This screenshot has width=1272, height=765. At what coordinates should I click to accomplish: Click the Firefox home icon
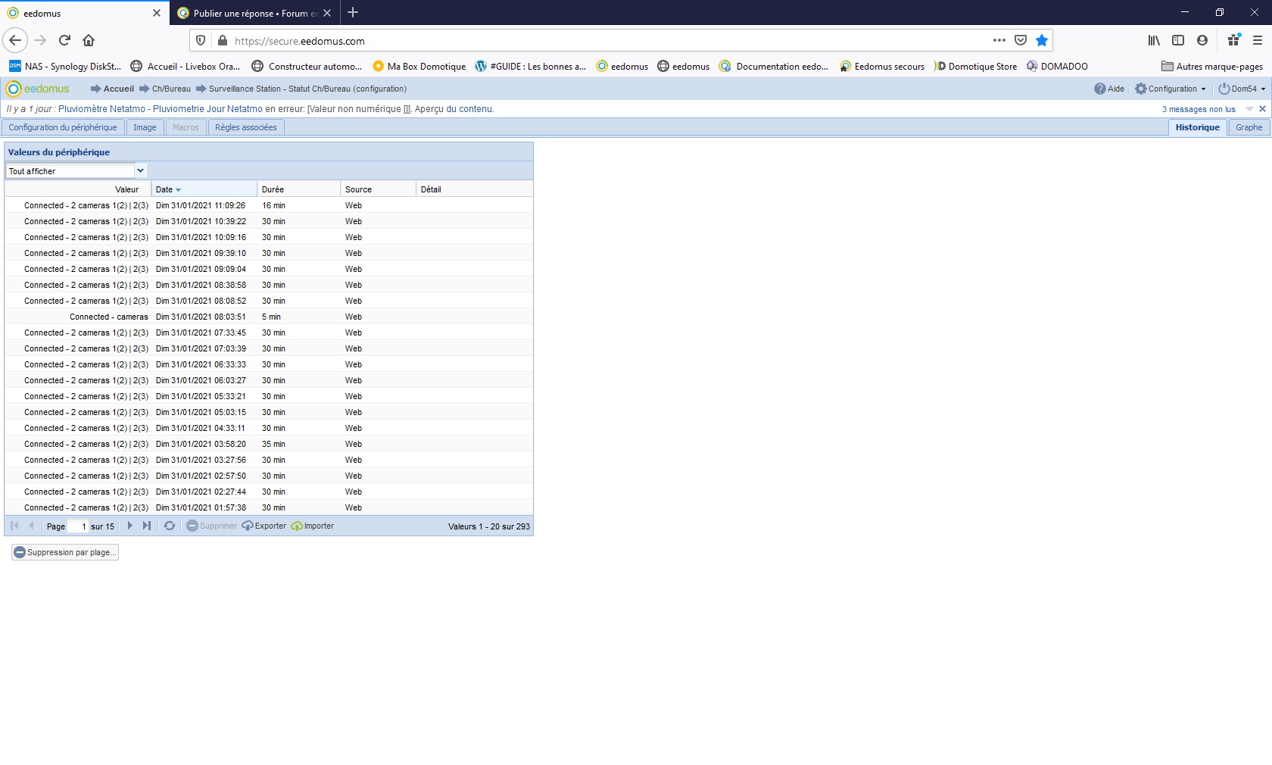[x=89, y=41]
